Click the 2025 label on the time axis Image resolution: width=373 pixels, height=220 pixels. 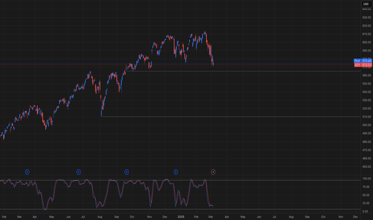tap(181, 217)
